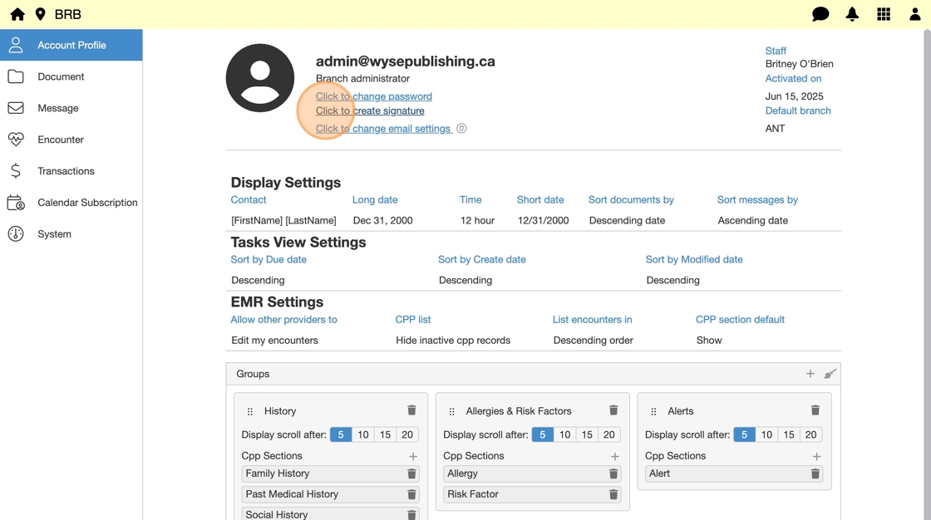Click the Groups brush clear icon
Viewport: 931px width, 520px height.
pos(830,374)
